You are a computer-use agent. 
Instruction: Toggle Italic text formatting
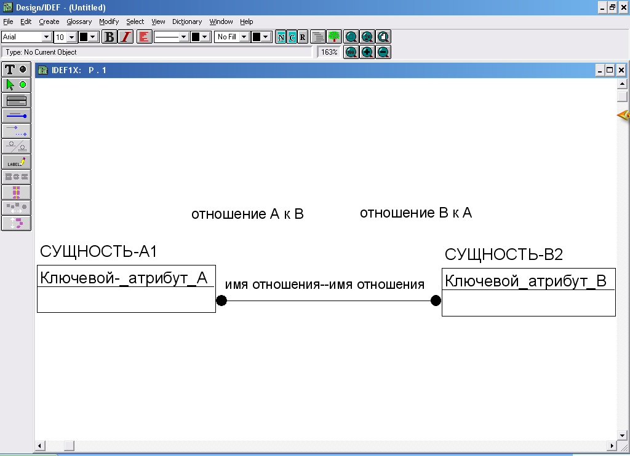tap(126, 37)
